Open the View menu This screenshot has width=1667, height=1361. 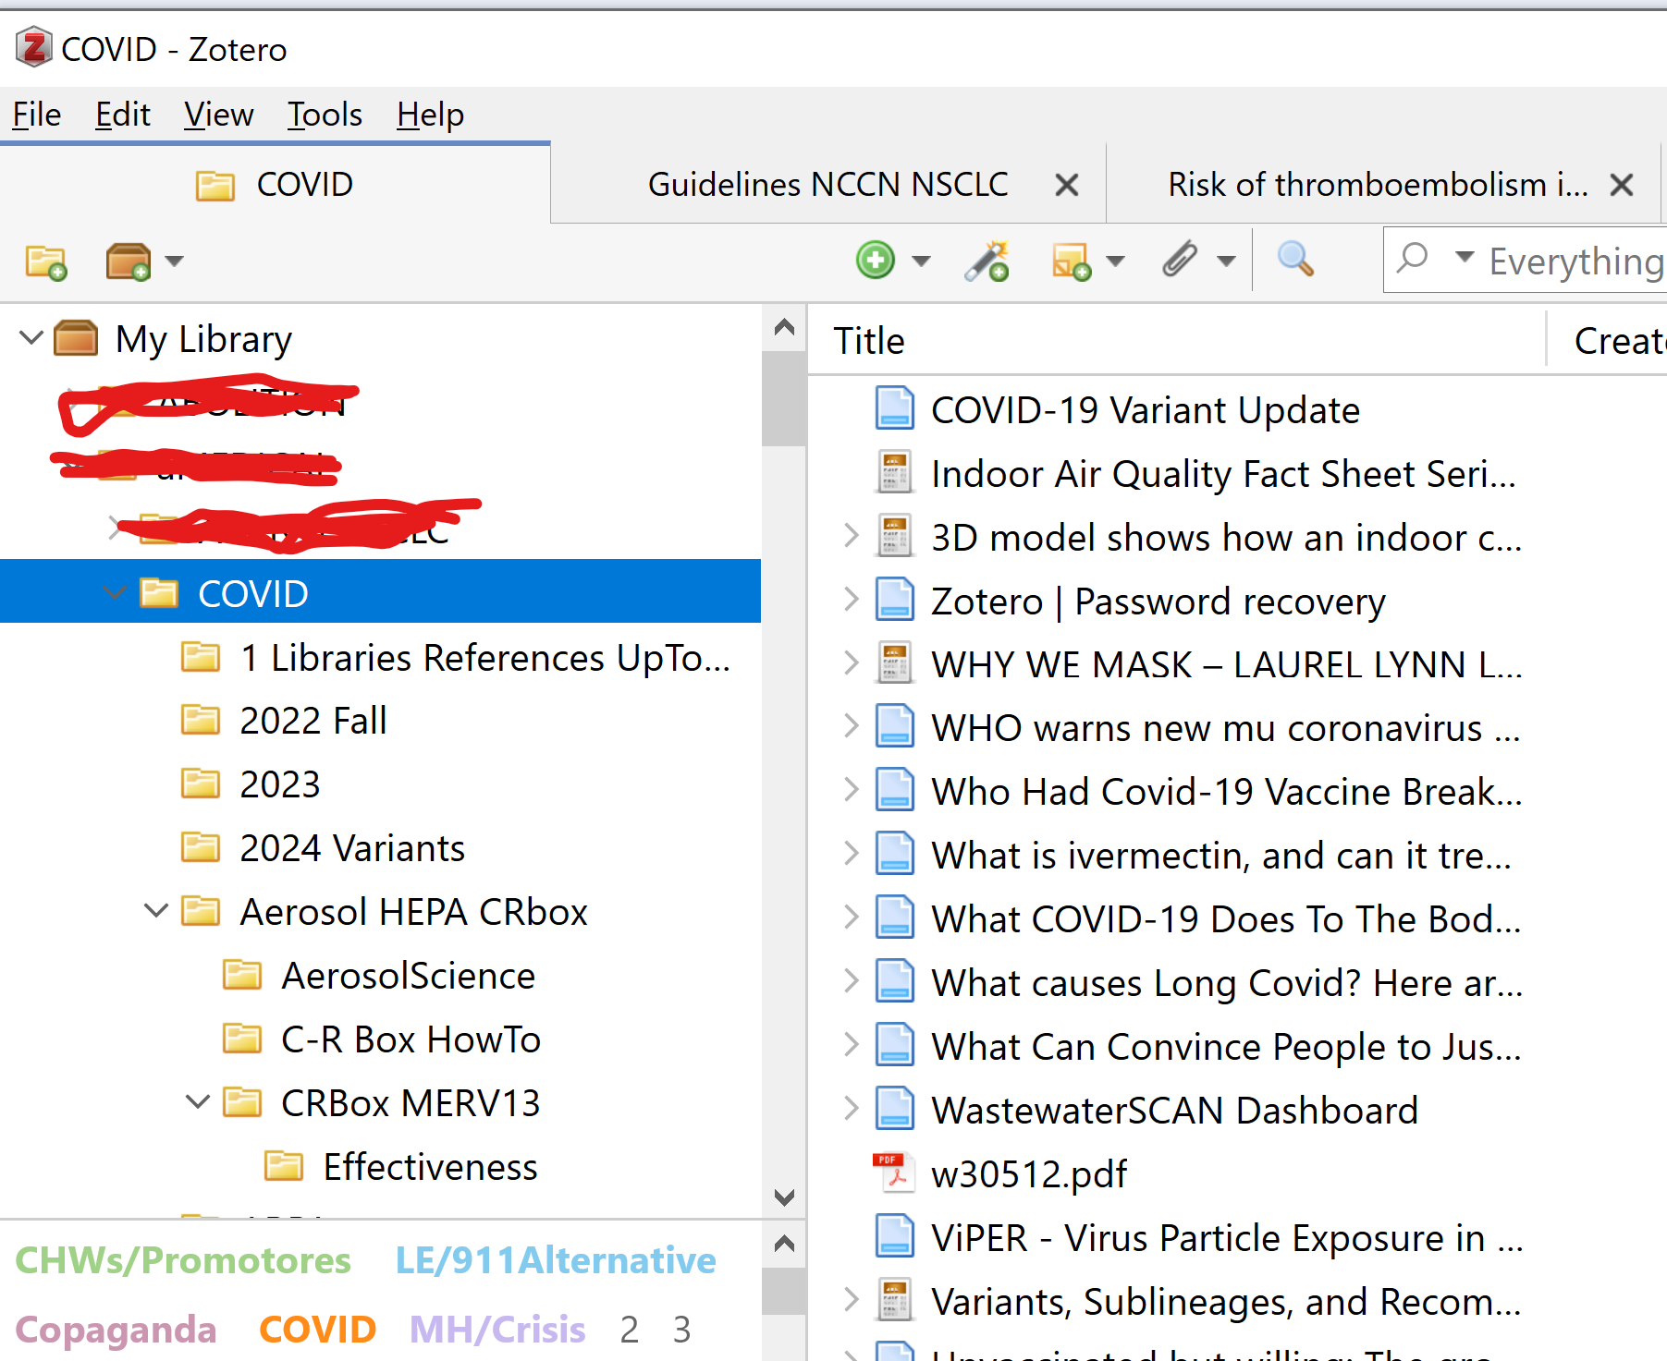coord(218,115)
